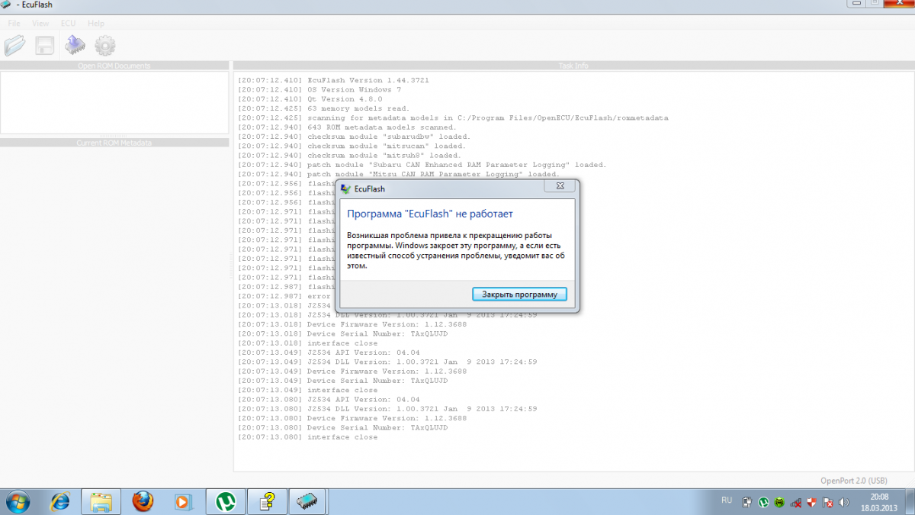Click the RU language indicator
Screen dimensions: 915x515
(x=727, y=501)
